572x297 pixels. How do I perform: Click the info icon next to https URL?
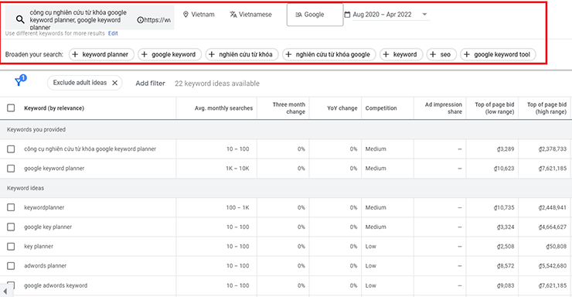(140, 20)
